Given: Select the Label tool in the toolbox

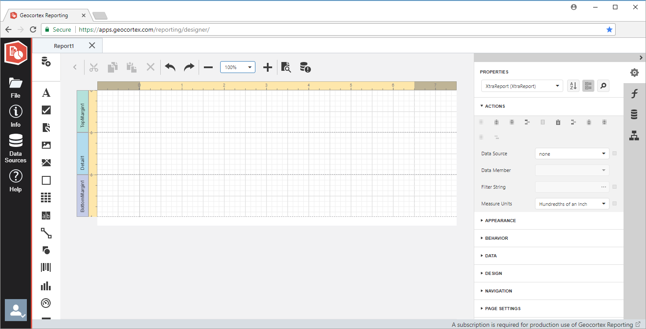Looking at the screenshot, I should (x=46, y=93).
